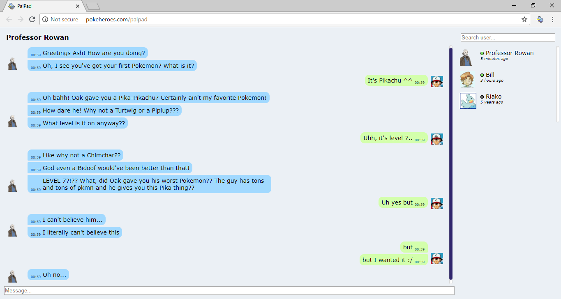This screenshot has width=561, height=299.
Task: Click the short 'but' message bubble
Action: pos(414,247)
